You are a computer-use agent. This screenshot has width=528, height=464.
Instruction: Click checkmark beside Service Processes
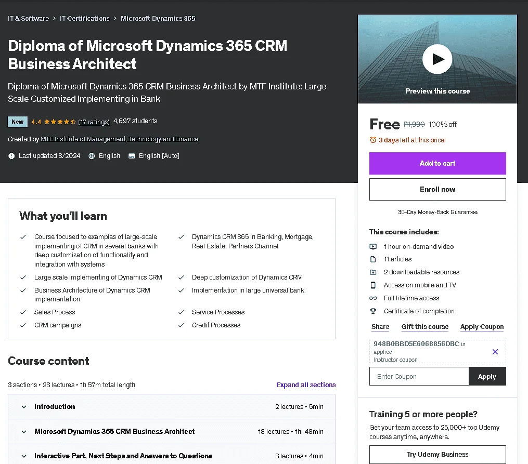pyautogui.click(x=181, y=312)
